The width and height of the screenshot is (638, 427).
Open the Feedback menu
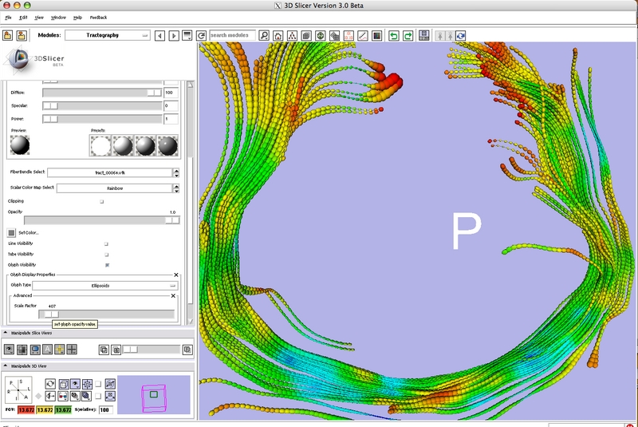[x=98, y=17]
